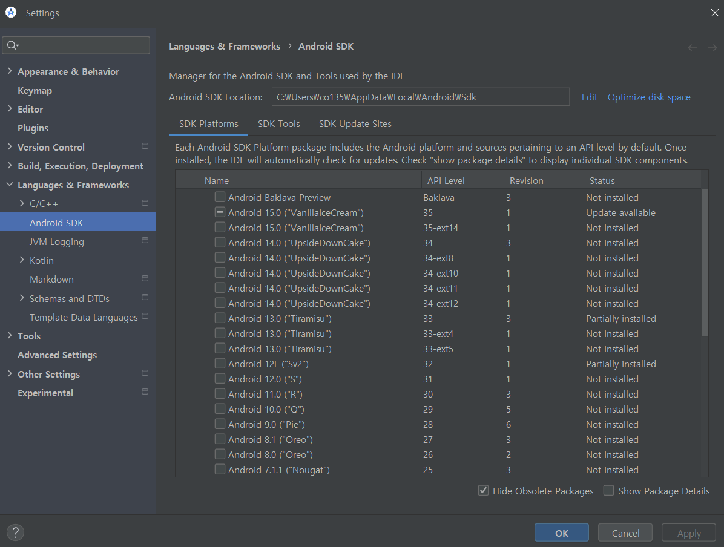Navigate back with the left arrow
The width and height of the screenshot is (724, 547).
(692, 48)
